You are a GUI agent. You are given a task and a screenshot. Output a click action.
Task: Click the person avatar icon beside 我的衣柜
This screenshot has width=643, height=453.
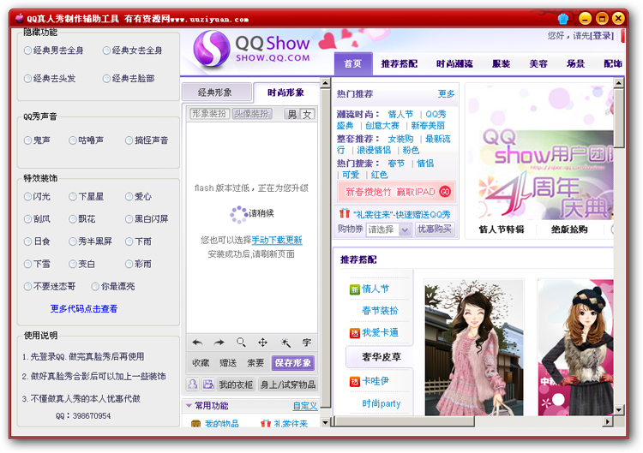(x=193, y=384)
